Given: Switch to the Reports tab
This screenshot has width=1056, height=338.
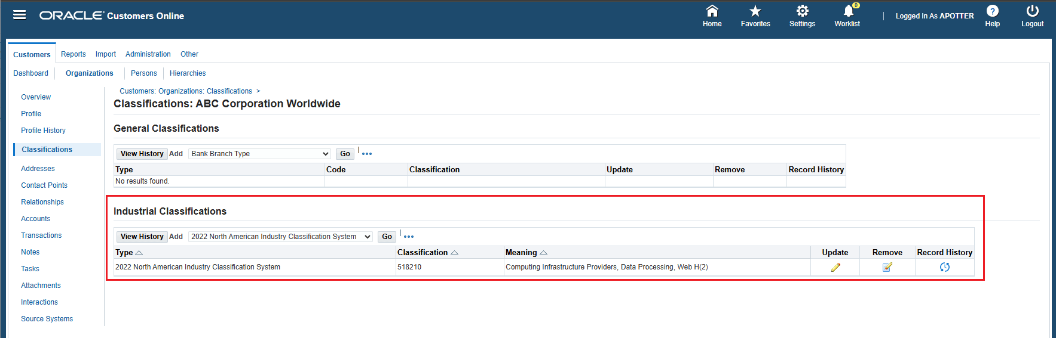Looking at the screenshot, I should pyautogui.click(x=74, y=54).
